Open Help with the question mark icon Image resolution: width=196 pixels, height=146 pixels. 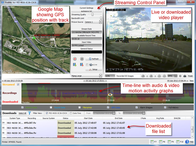tap(187, 142)
